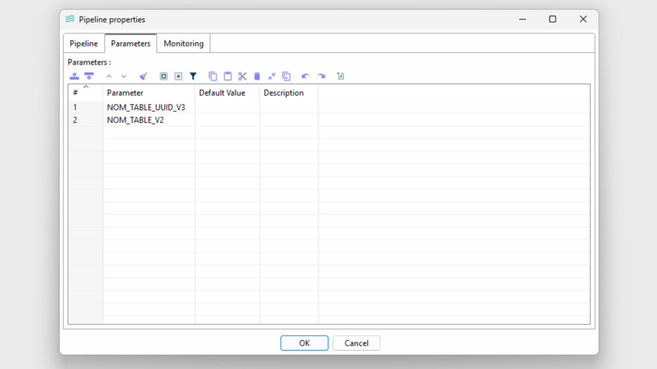This screenshot has width=657, height=369.
Task: Click the select all rows icon
Action: (163, 77)
